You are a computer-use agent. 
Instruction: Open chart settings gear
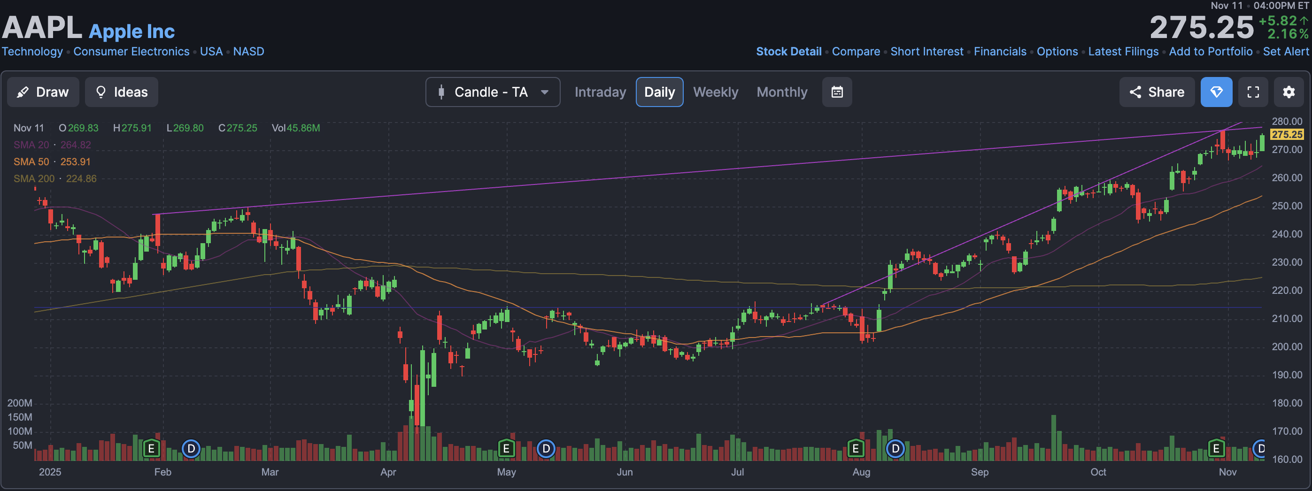coord(1289,92)
